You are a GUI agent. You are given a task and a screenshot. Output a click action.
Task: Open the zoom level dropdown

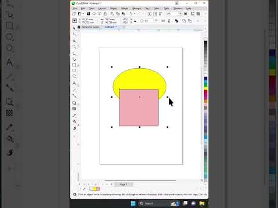coord(180,14)
